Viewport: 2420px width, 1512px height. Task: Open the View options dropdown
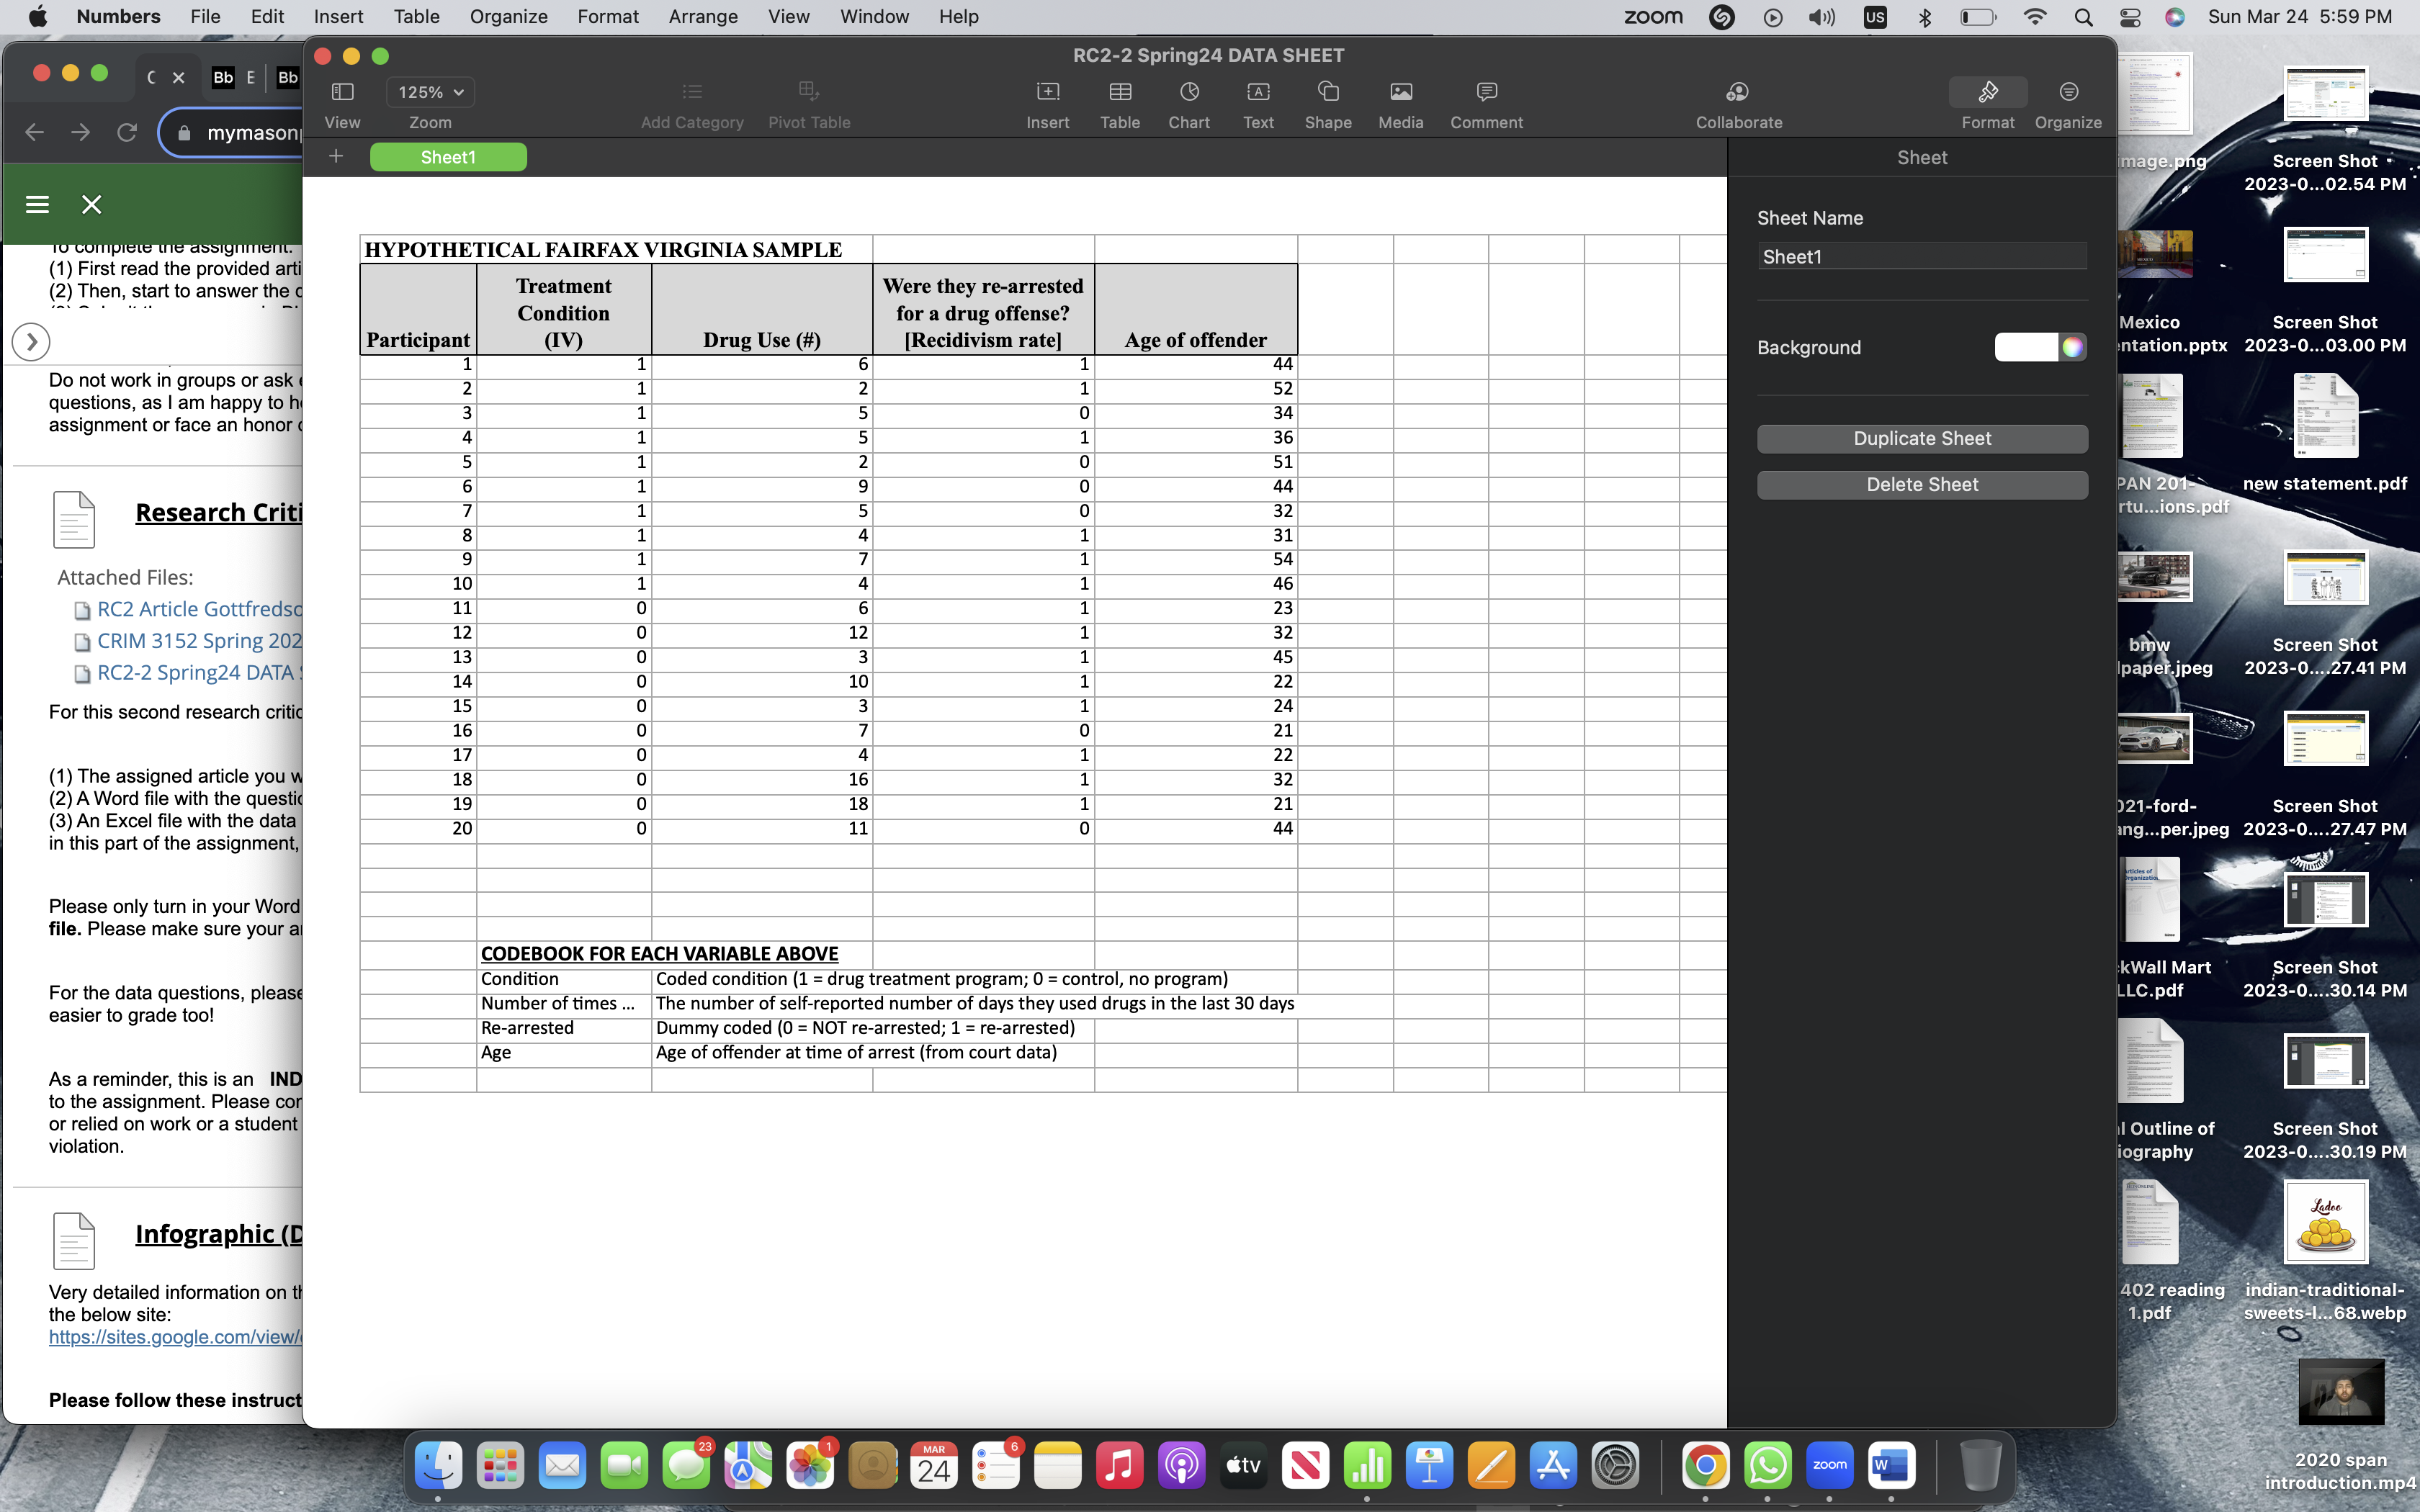pyautogui.click(x=342, y=93)
